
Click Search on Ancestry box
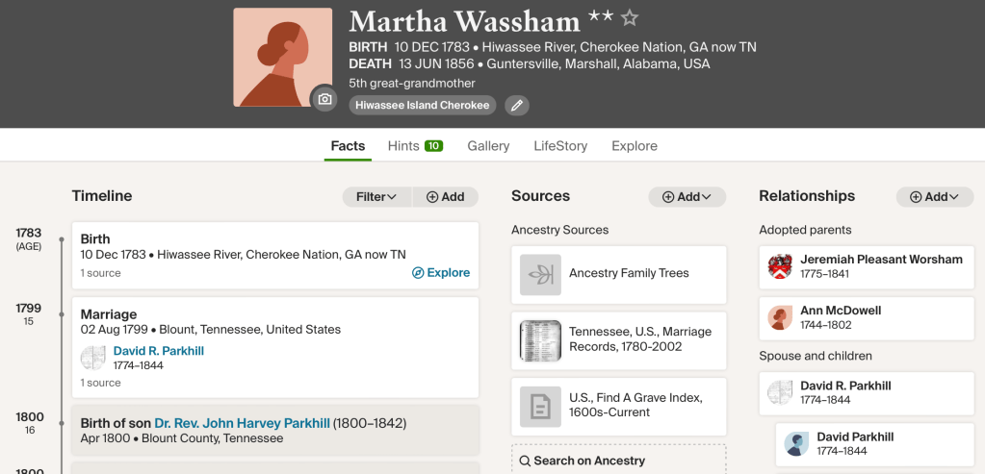tap(618, 461)
